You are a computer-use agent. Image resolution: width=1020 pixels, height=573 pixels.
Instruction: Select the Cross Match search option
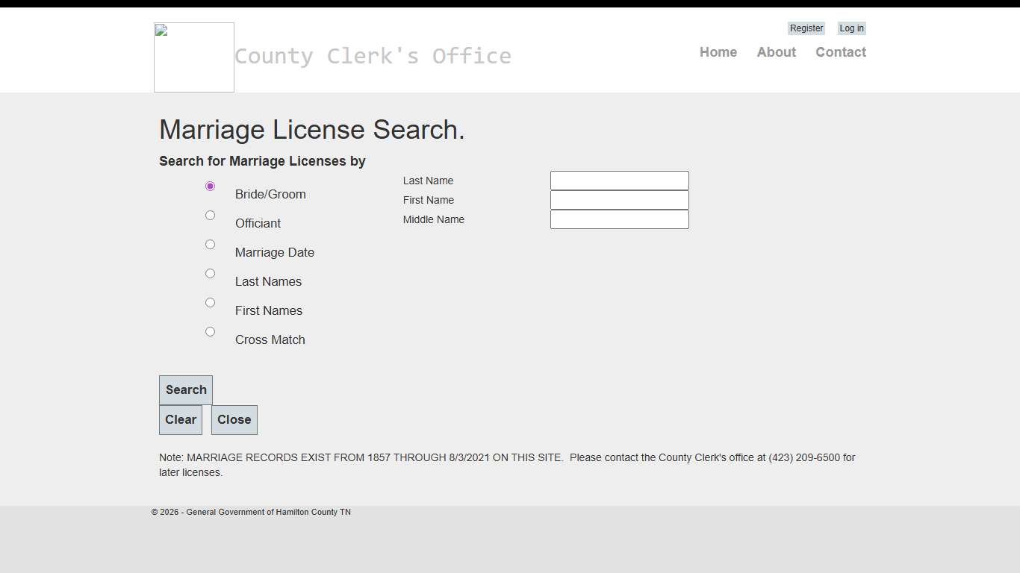(210, 331)
